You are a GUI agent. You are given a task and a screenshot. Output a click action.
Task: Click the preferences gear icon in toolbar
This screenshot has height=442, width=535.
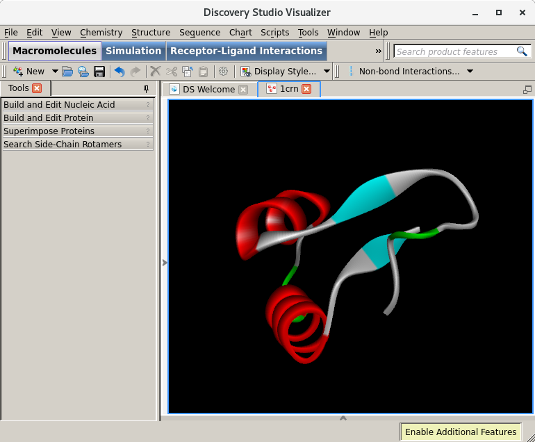pos(223,71)
